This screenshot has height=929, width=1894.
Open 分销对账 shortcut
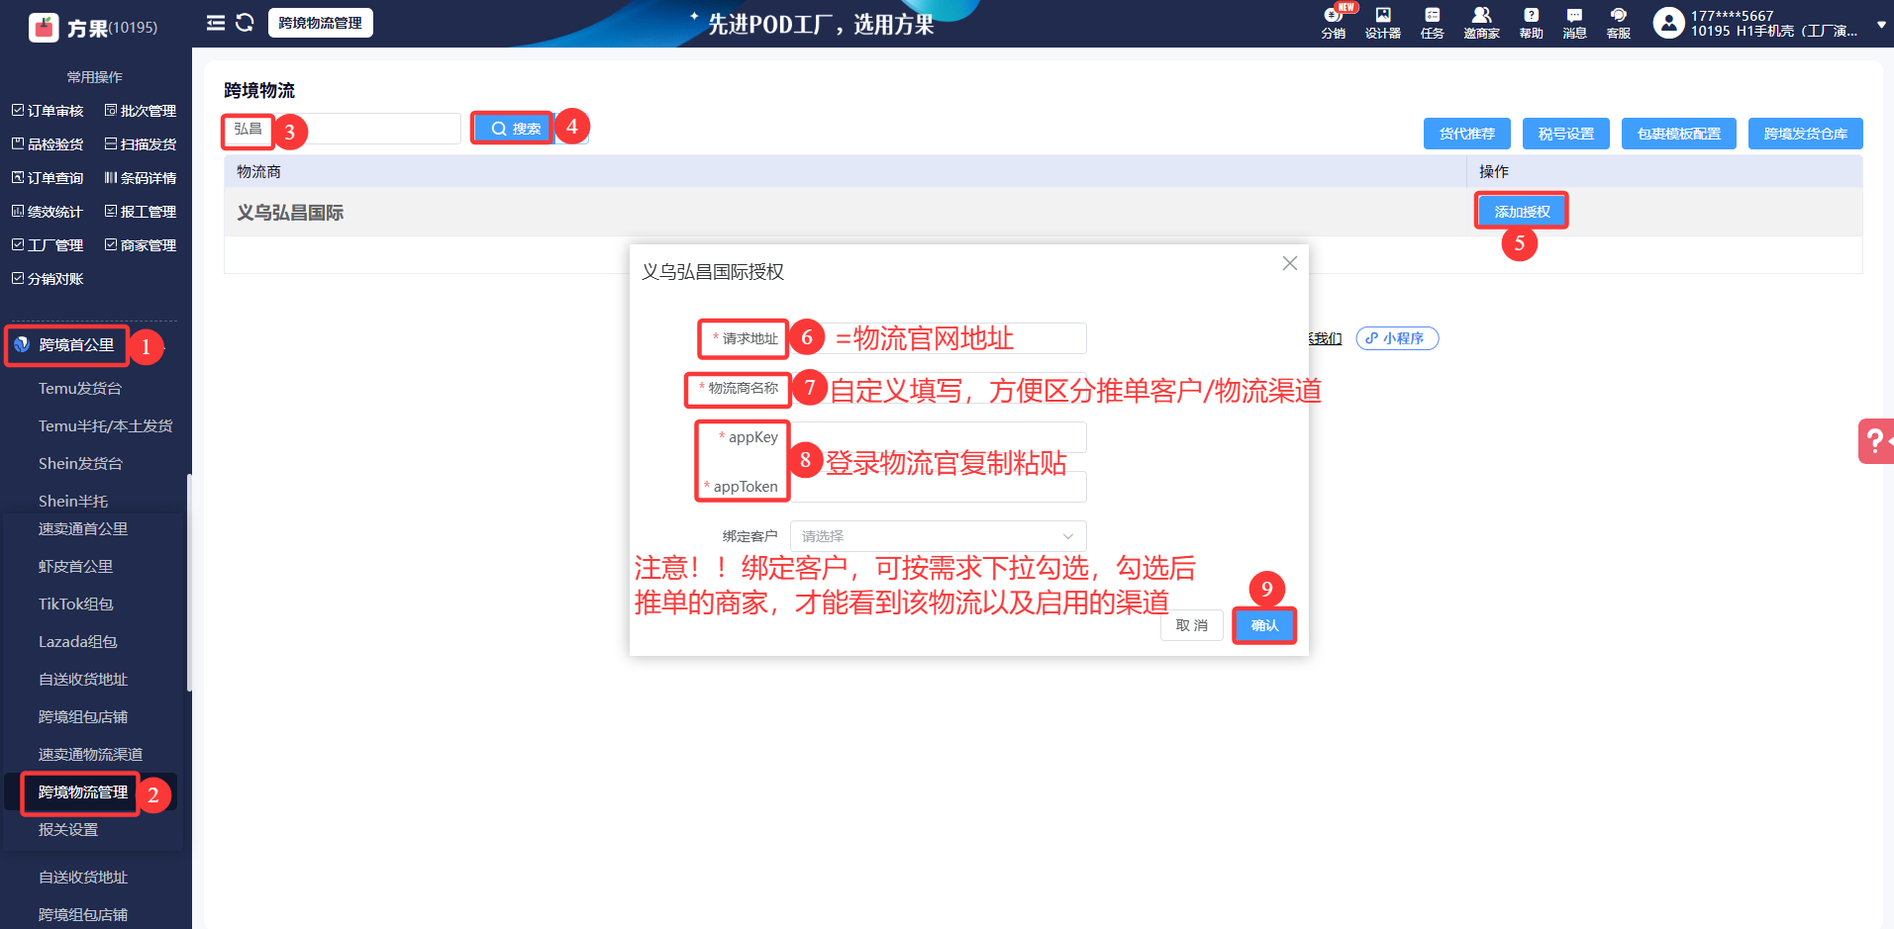click(48, 279)
